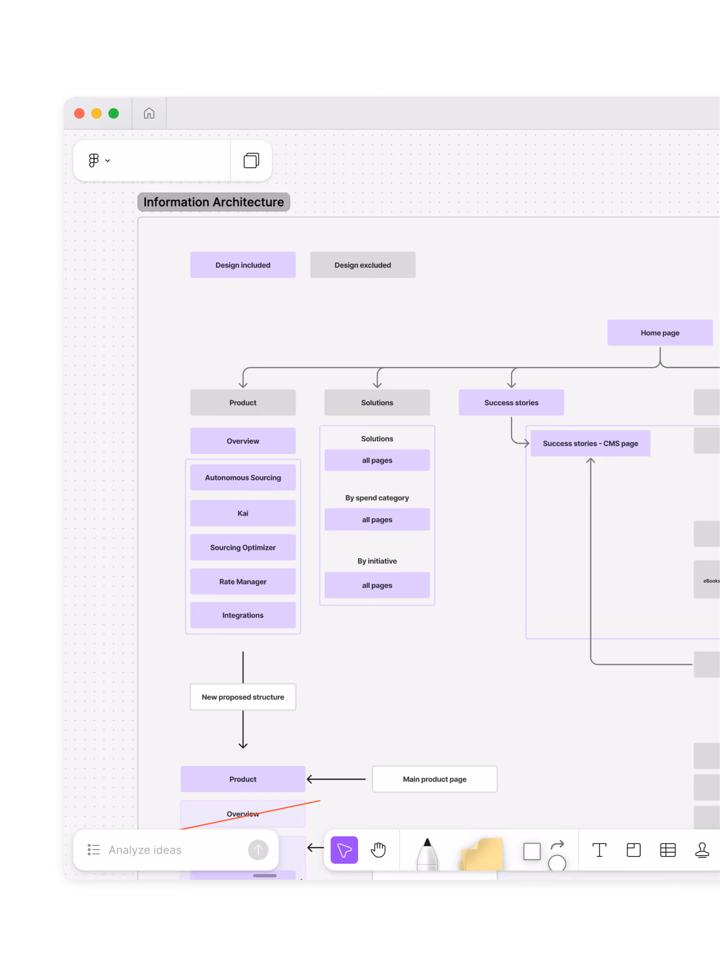Select the Home page node
The height and width of the screenshot is (960, 720).
(x=660, y=333)
